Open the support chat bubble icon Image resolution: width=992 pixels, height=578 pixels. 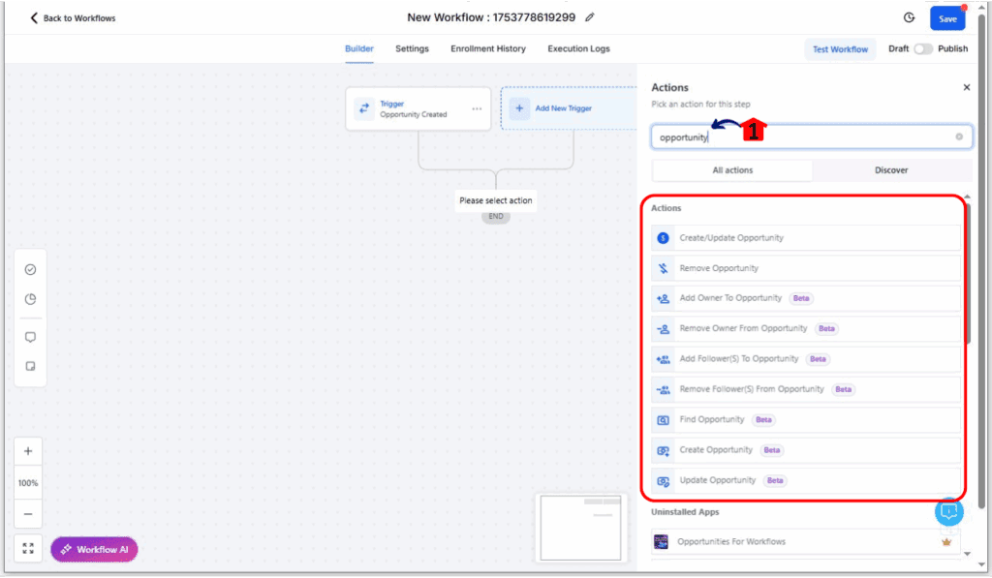(x=949, y=511)
